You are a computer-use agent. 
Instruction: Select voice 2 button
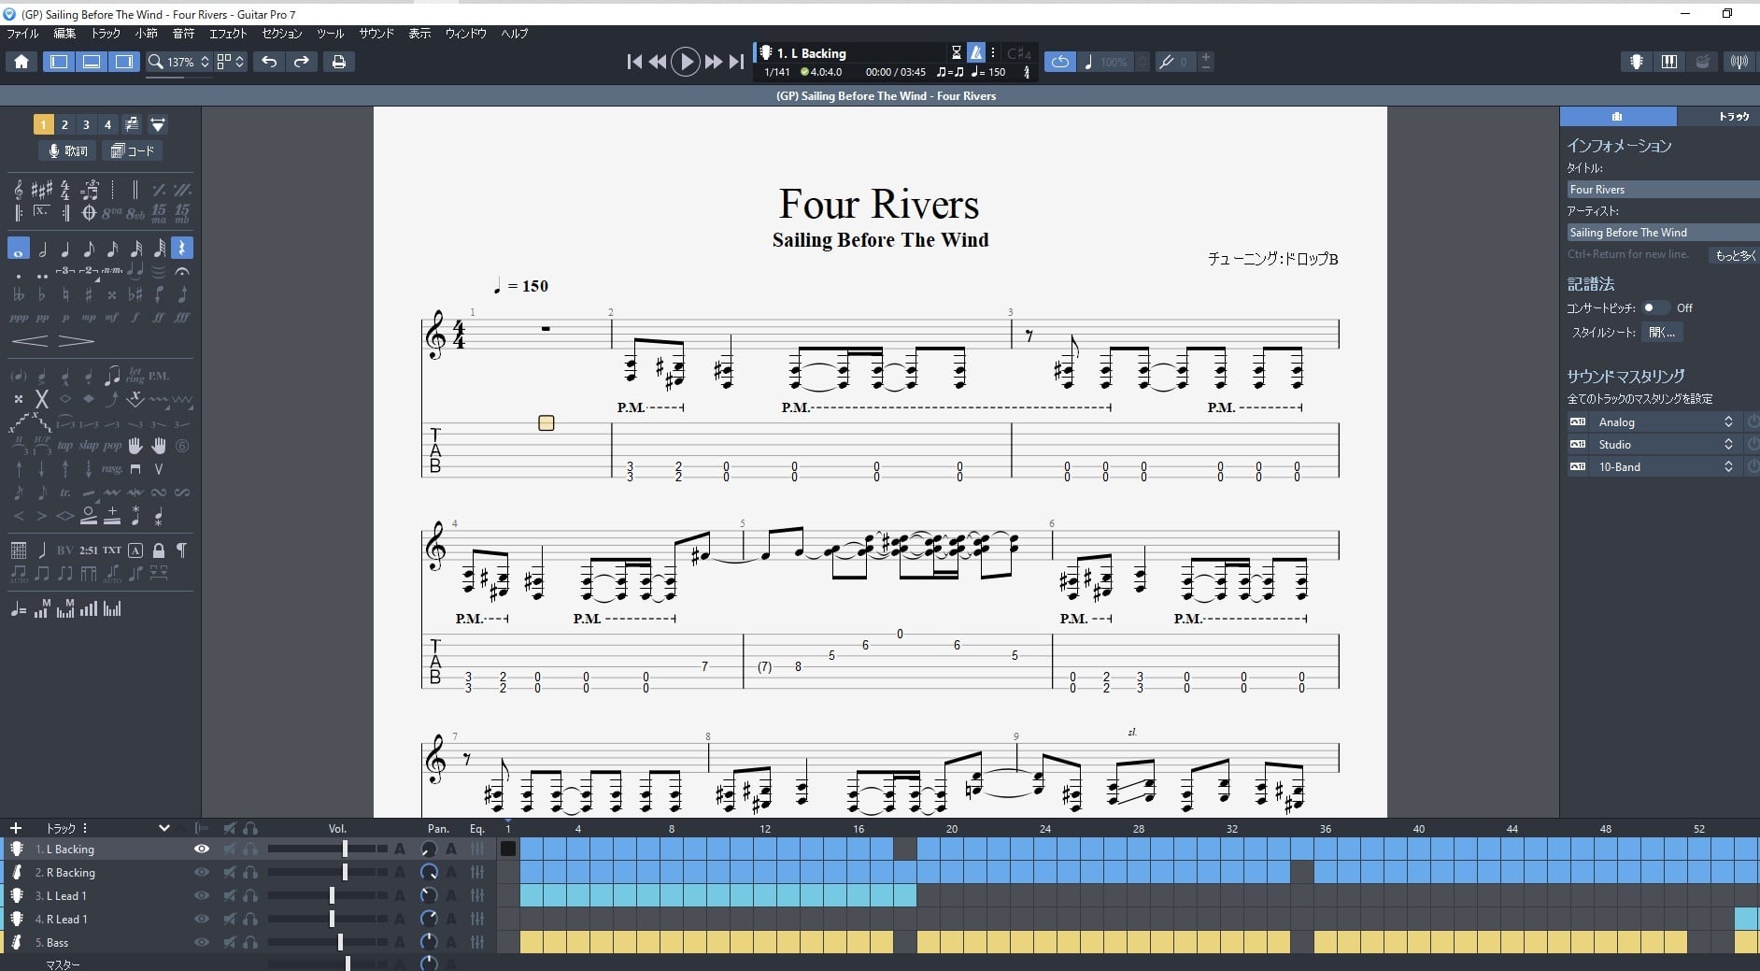(x=64, y=124)
